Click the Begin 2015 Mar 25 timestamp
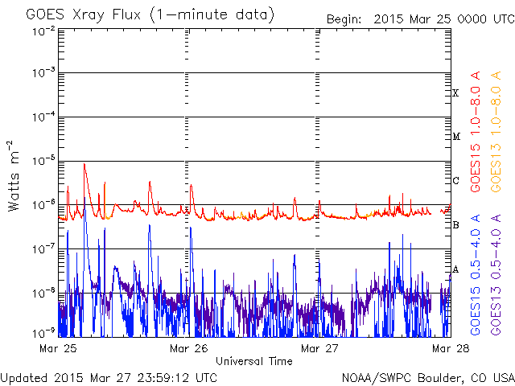This screenshot has height=386, width=515. point(418,18)
